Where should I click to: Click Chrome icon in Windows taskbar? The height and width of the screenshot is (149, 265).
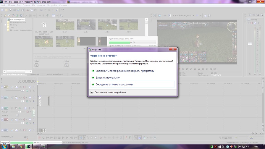coord(21,146)
